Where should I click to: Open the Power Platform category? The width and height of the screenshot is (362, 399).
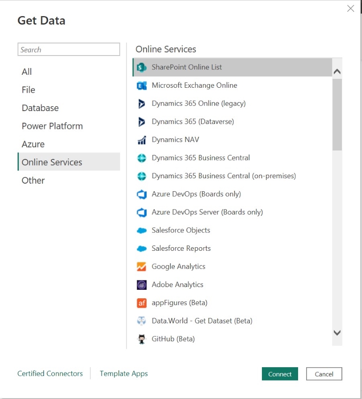(52, 126)
